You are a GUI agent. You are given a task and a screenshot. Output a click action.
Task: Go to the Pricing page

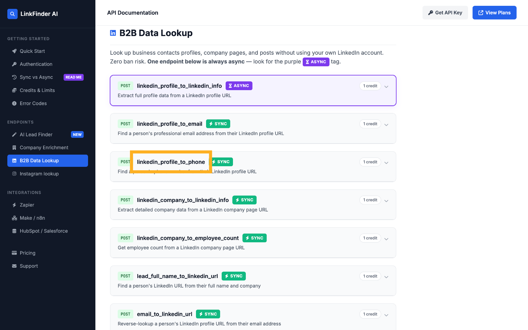tap(48, 253)
